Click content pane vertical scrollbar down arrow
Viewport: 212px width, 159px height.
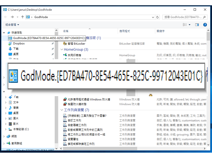point(208,145)
